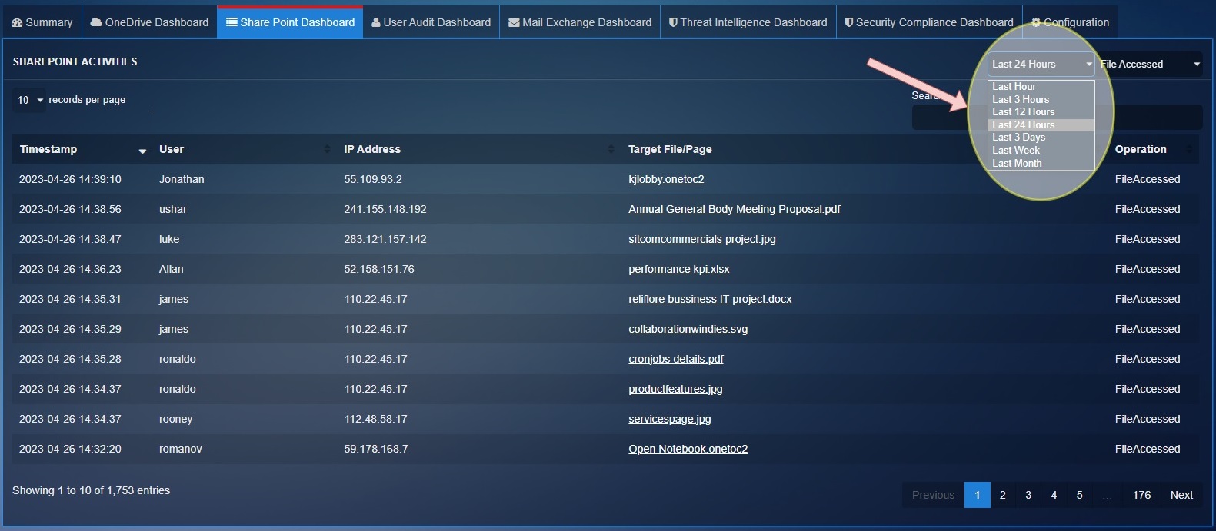Image resolution: width=1216 pixels, height=531 pixels.
Task: Click IP address 241.155.148.192
Action: [x=385, y=209]
